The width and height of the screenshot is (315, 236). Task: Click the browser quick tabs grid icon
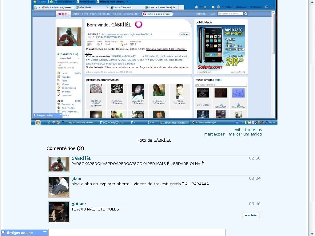coord(36,7)
